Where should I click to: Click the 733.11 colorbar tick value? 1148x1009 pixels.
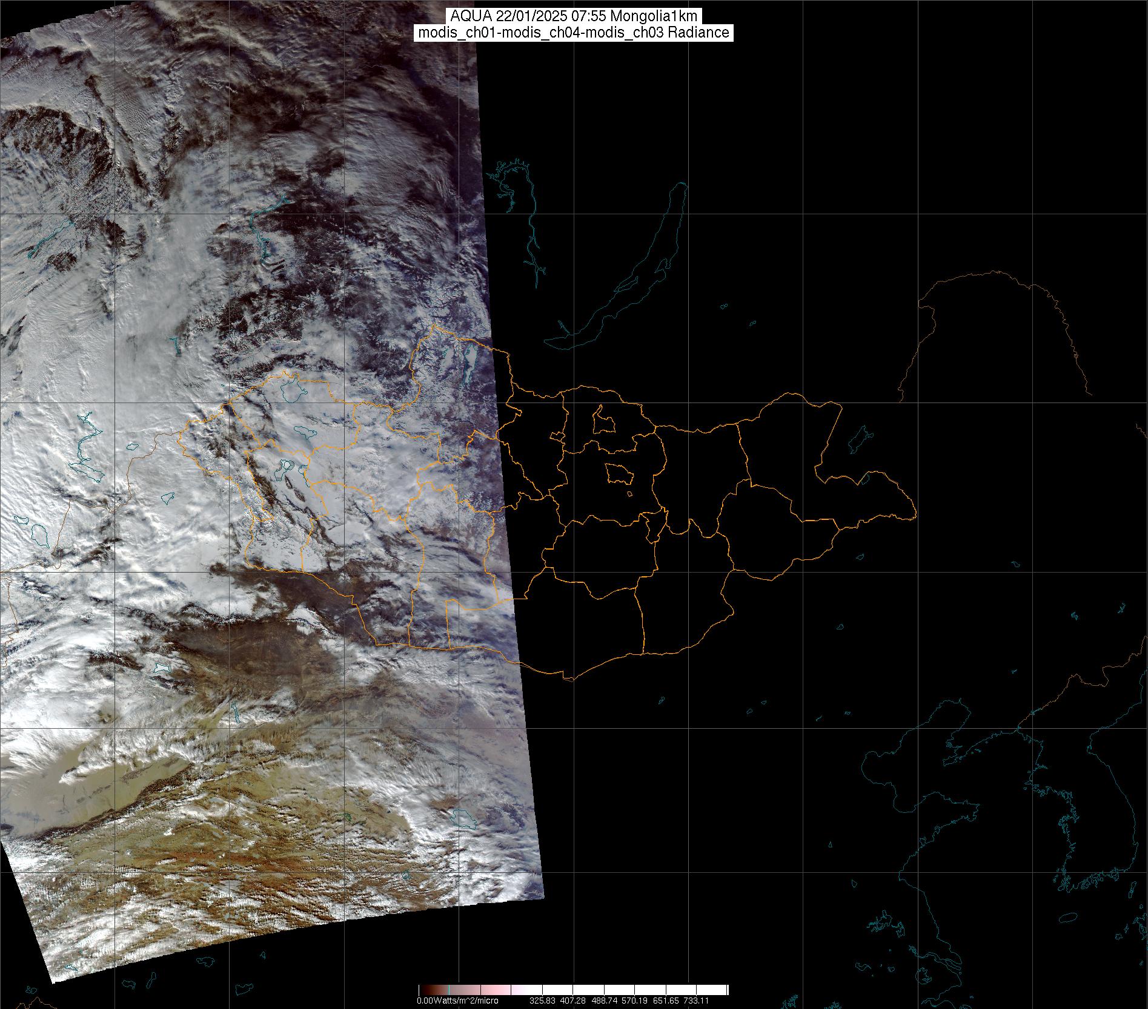(696, 1001)
